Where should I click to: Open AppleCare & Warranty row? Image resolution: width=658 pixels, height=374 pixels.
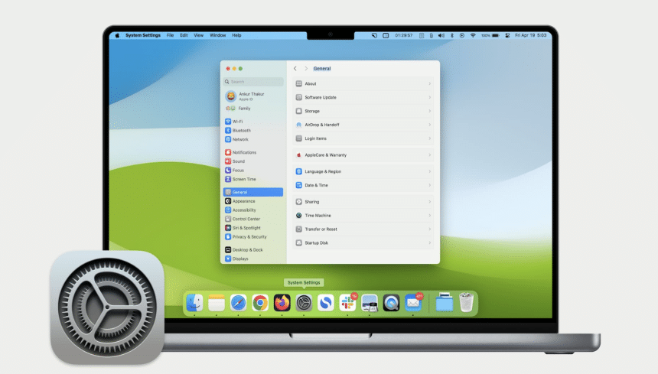[x=363, y=155]
